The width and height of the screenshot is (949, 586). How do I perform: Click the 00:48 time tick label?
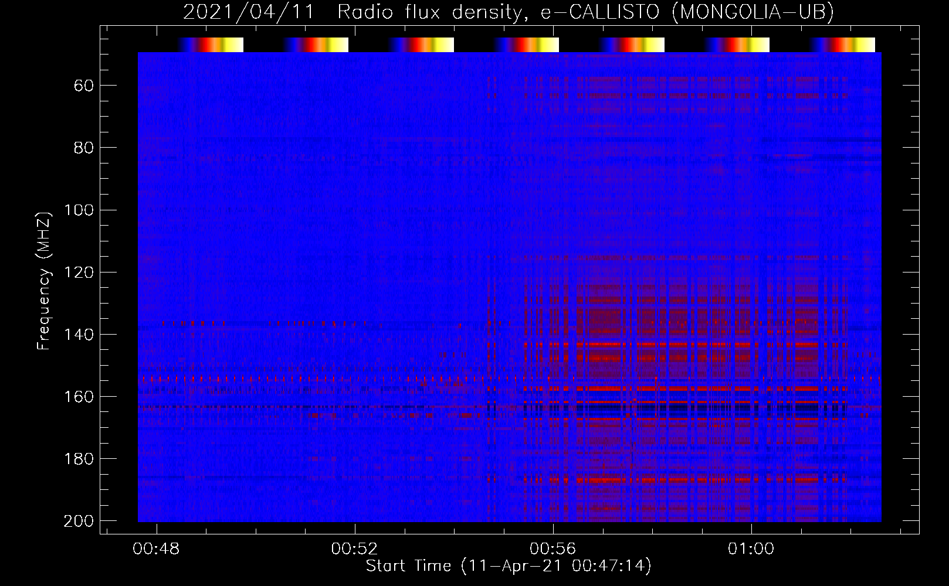point(156,549)
